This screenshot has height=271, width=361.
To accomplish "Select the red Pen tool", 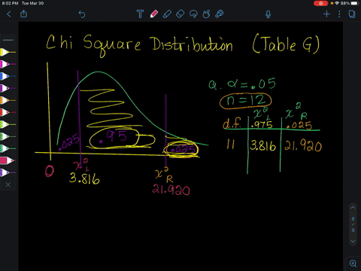I will (x=154, y=14).
